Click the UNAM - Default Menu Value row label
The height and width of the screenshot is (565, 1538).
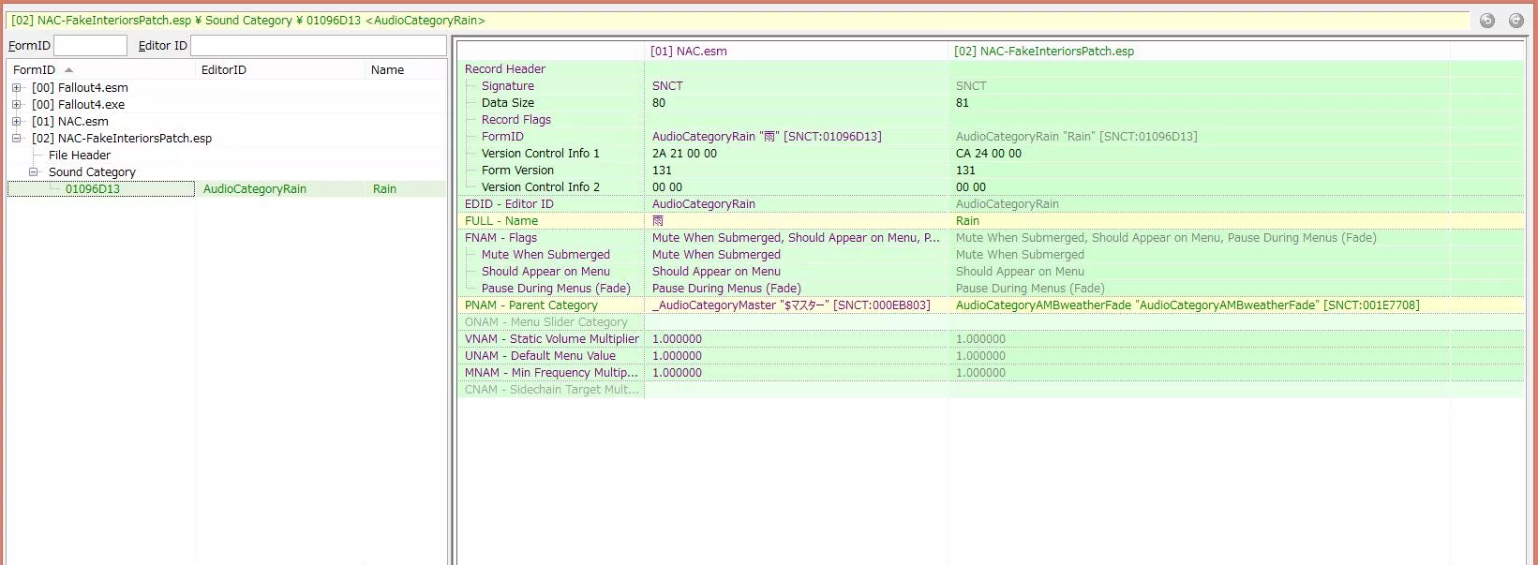click(x=541, y=356)
